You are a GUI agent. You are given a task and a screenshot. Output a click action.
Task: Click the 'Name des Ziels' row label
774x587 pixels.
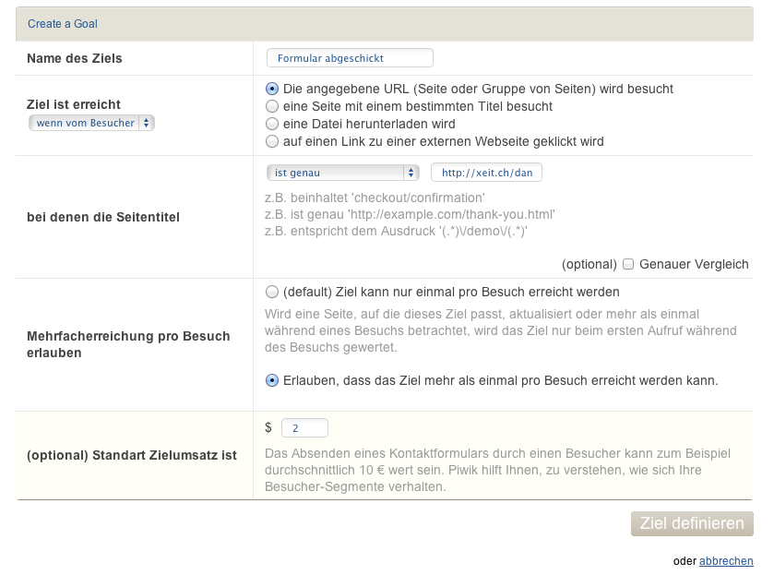[75, 59]
